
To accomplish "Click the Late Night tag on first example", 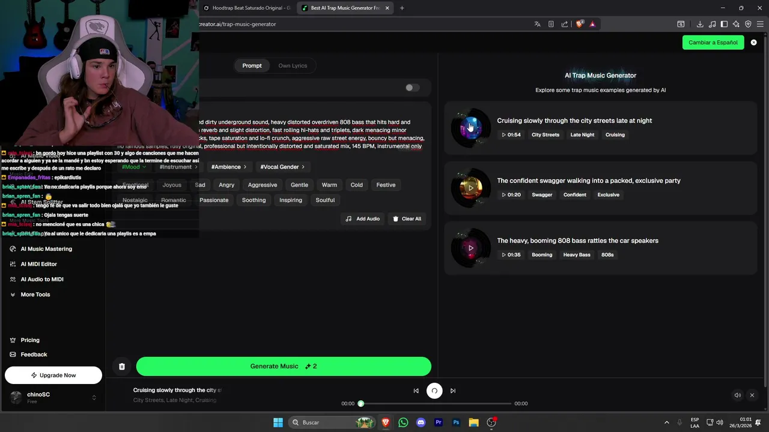I will [x=582, y=135].
